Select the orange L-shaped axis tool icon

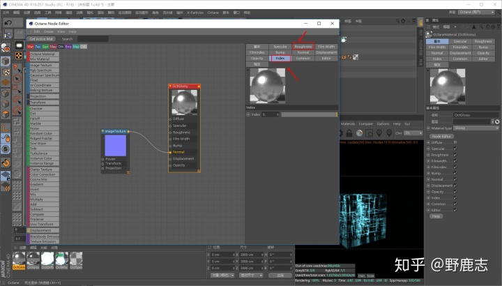pyautogui.click(x=6, y=128)
